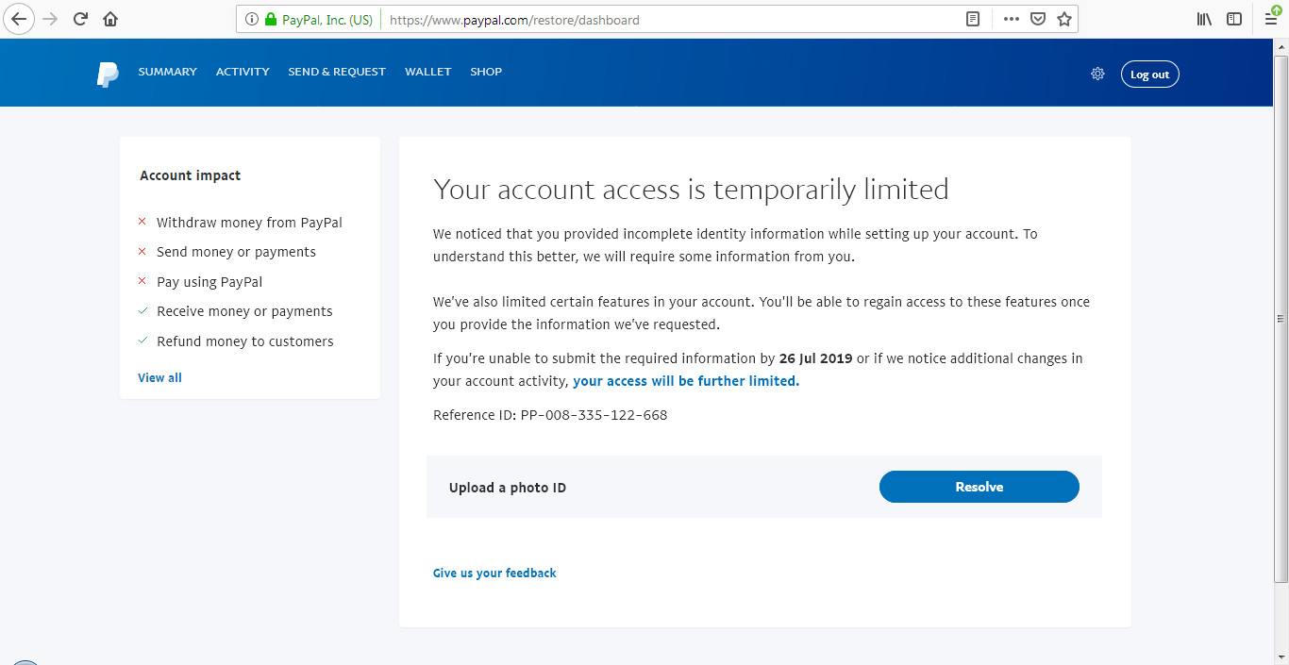1289x665 pixels.
Task: Click 'Pay using PayPal' text
Action: (x=209, y=282)
